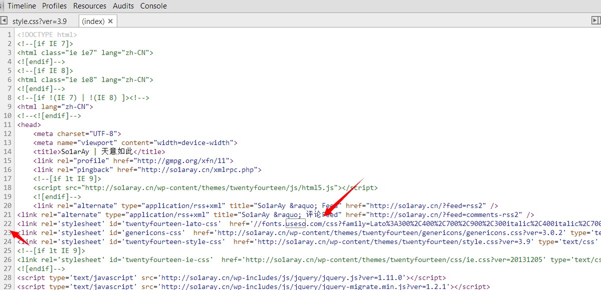This screenshot has width=601, height=290.
Task: Click the <!DOCTYPE html> line
Action: pyautogui.click(x=47, y=35)
